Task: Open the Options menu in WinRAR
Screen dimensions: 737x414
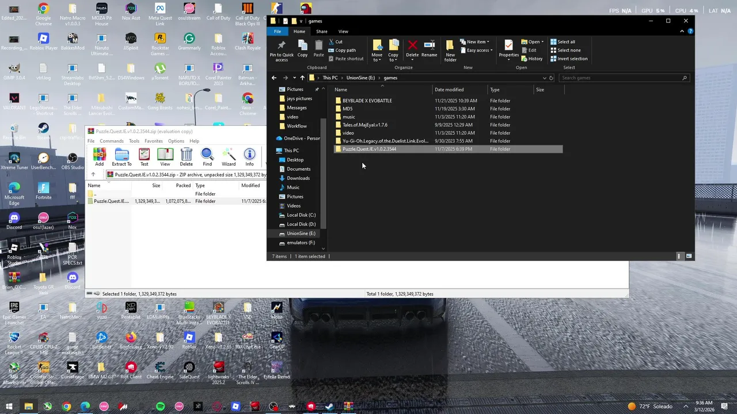Action: coord(176,141)
